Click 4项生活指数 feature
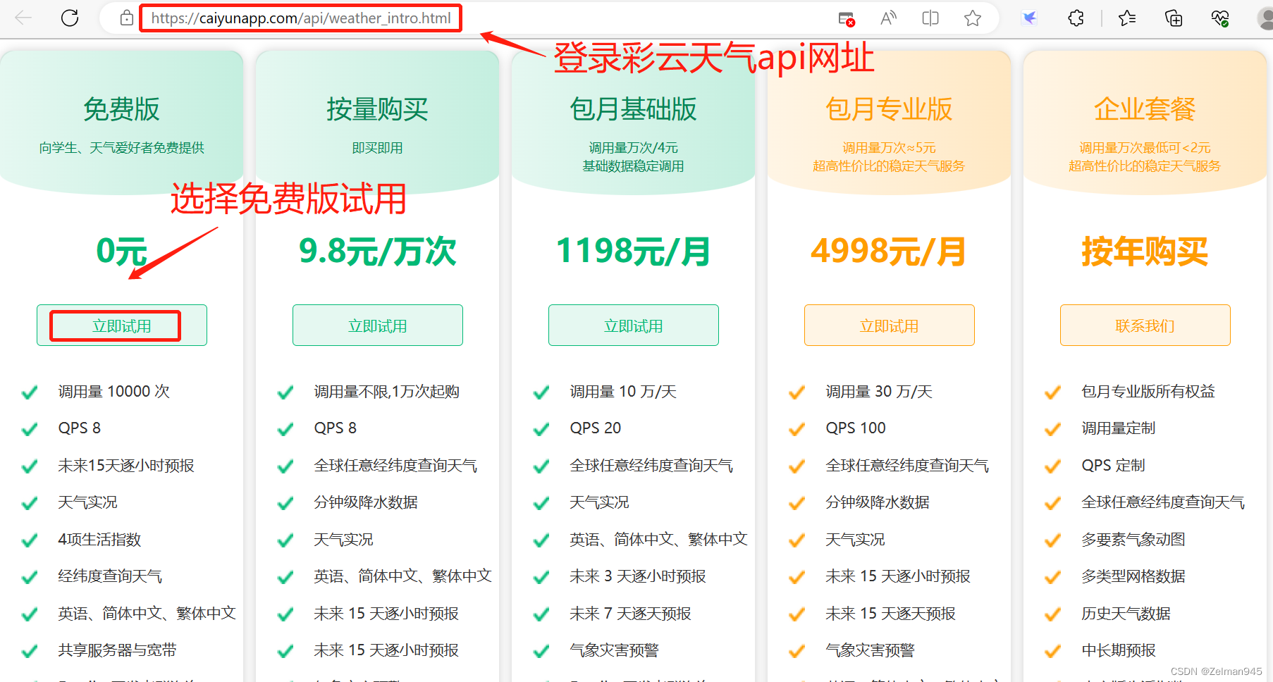This screenshot has height=682, width=1273. [99, 540]
